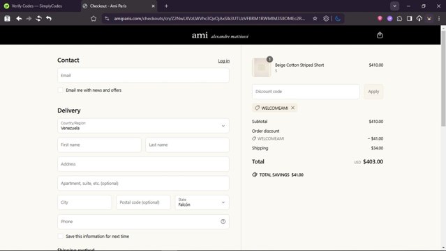Image resolution: width=446 pixels, height=251 pixels.
Task: Toggle the dark mode moon icon
Action: [338, 18]
